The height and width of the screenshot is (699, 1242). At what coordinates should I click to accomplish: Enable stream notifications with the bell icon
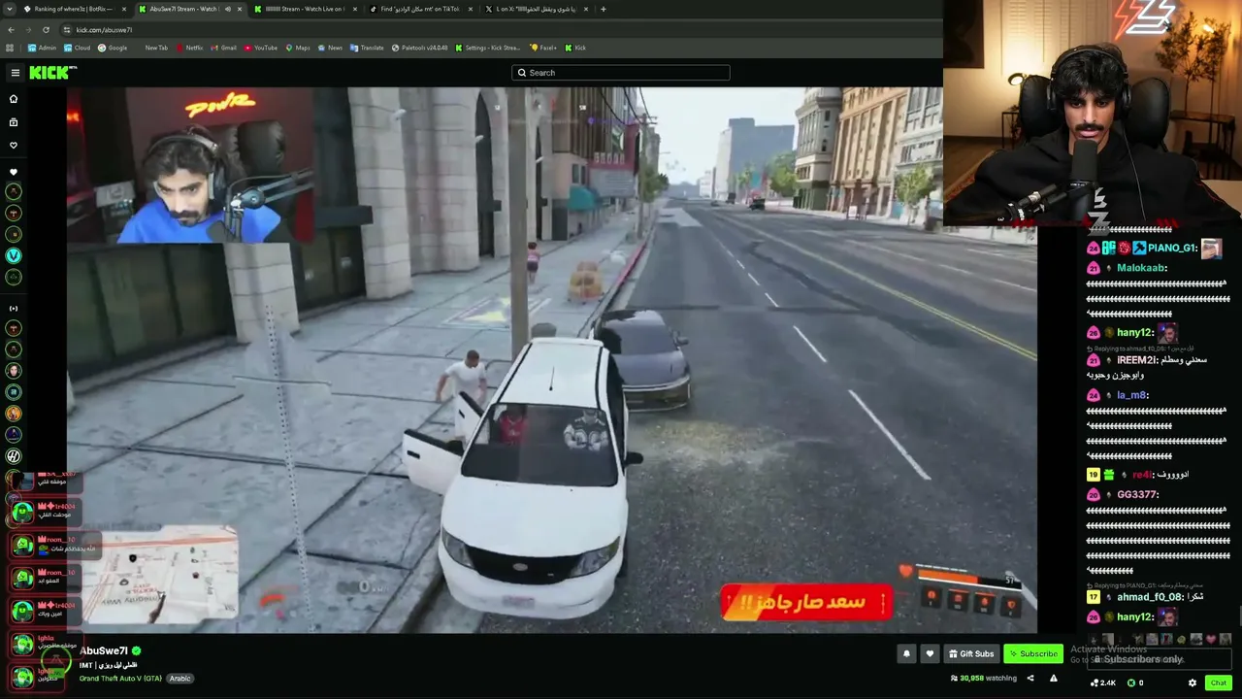906,654
